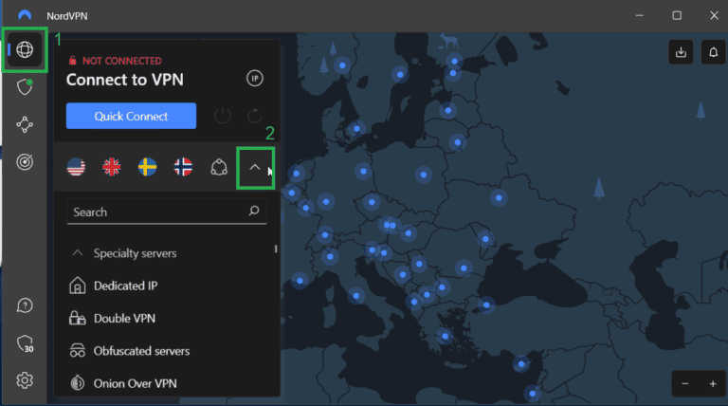This screenshot has width=728, height=406.
Task: Select the Sweden flag quick server
Action: (148, 168)
